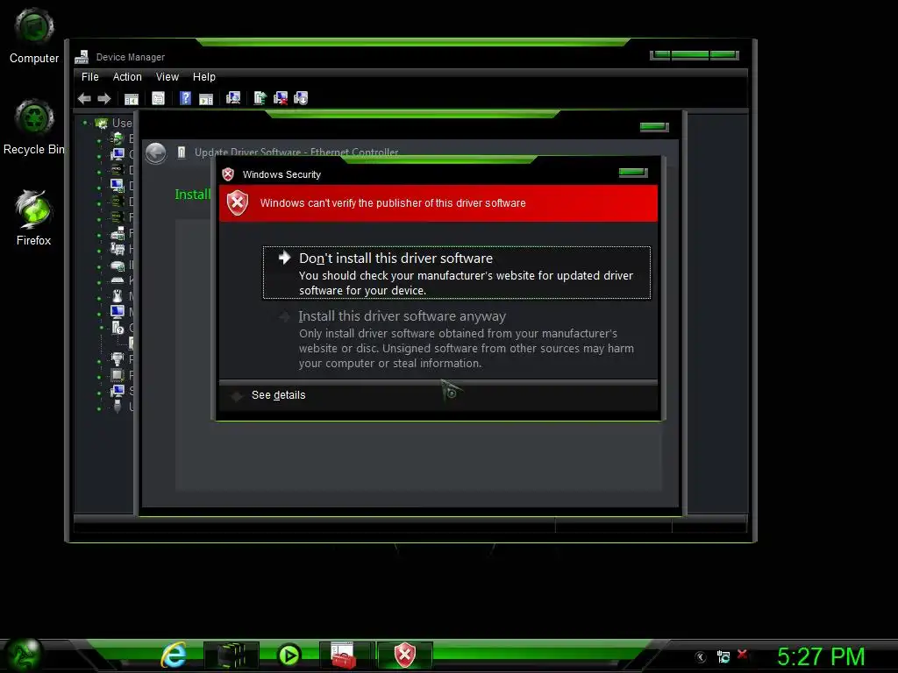Image resolution: width=898 pixels, height=673 pixels.
Task: Open the View menu
Action: [x=167, y=77]
